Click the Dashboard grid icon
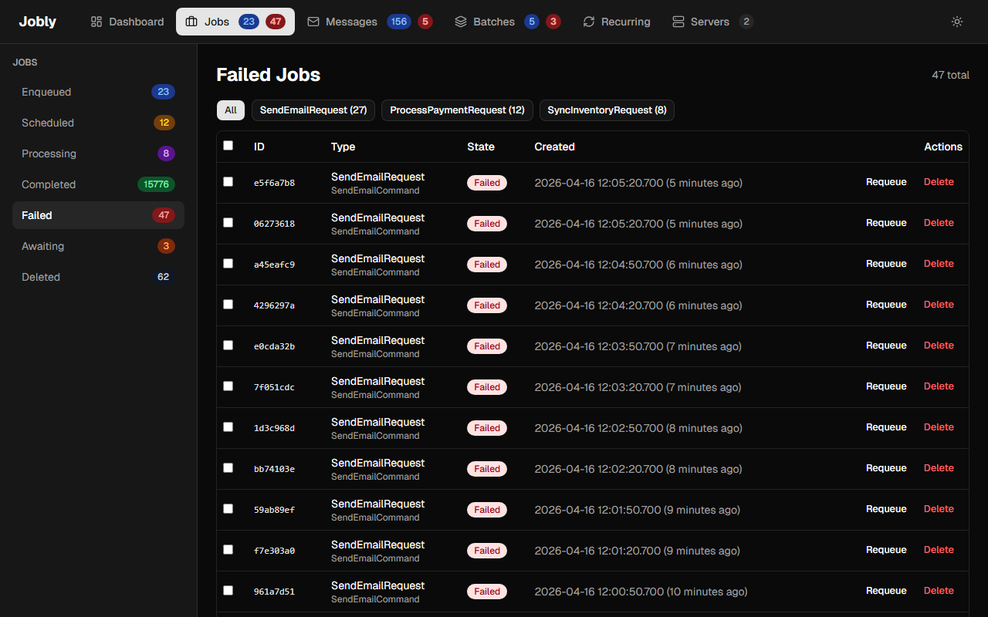The height and width of the screenshot is (617, 988). [96, 22]
